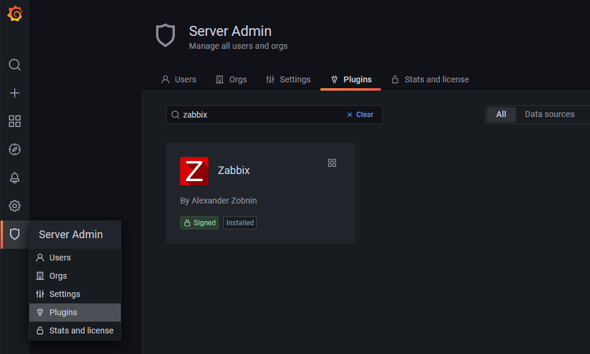Screen dimensions: 590x354
Task: Click the app type grid icon on Zabbix card
Action: pos(332,163)
